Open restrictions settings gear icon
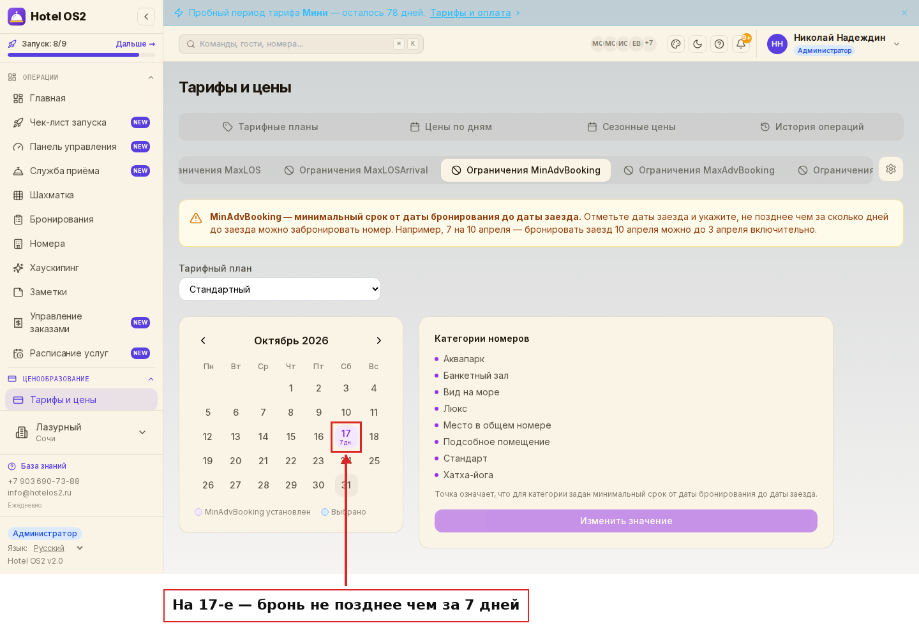This screenshot has width=919, height=637. click(891, 169)
